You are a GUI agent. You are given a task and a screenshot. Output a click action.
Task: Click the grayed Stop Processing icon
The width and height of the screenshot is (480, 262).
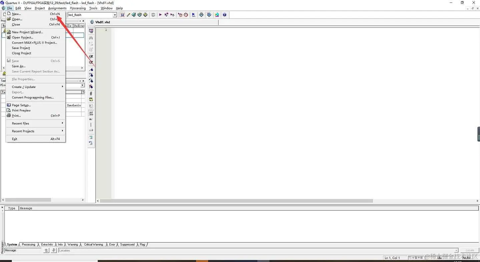pyautogui.click(x=153, y=15)
